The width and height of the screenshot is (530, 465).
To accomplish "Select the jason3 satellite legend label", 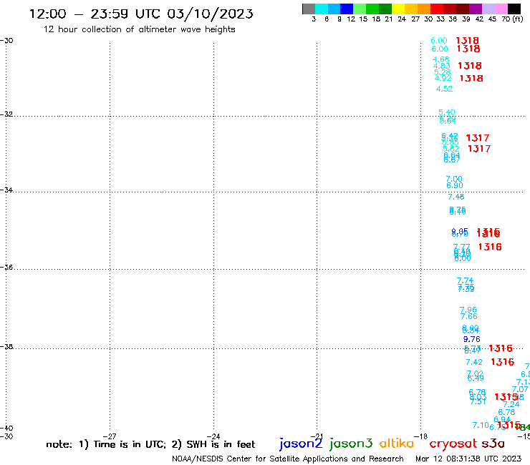I will (x=351, y=444).
